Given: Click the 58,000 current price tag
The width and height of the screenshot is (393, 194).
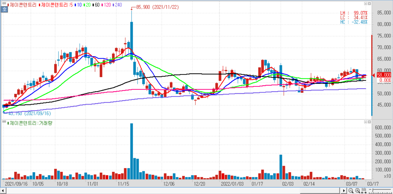Looking at the screenshot, I should click(x=383, y=75).
